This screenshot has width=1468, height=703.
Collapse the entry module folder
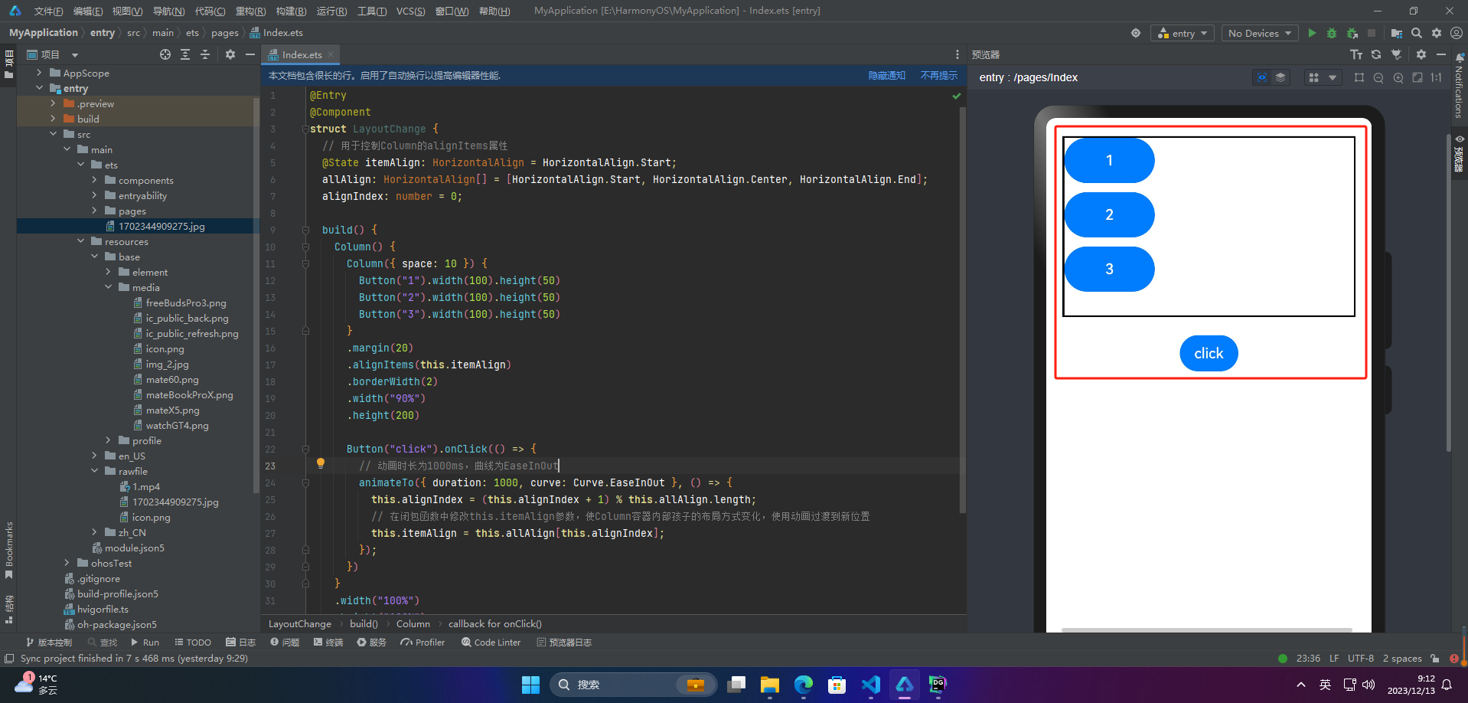tap(39, 88)
